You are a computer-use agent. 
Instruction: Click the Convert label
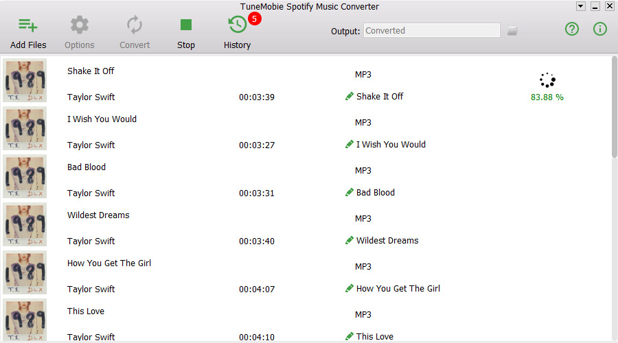click(135, 45)
